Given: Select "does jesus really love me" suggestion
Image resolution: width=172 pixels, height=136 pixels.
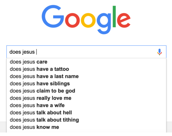Looking at the screenshot, I should click(x=86, y=98).
